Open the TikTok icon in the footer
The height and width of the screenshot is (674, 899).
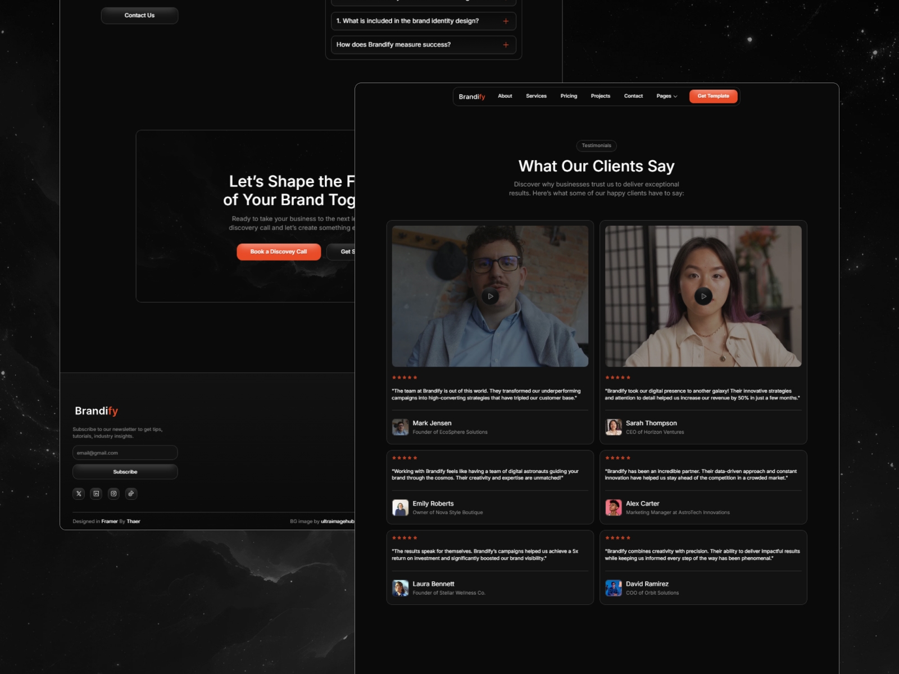[x=131, y=494]
